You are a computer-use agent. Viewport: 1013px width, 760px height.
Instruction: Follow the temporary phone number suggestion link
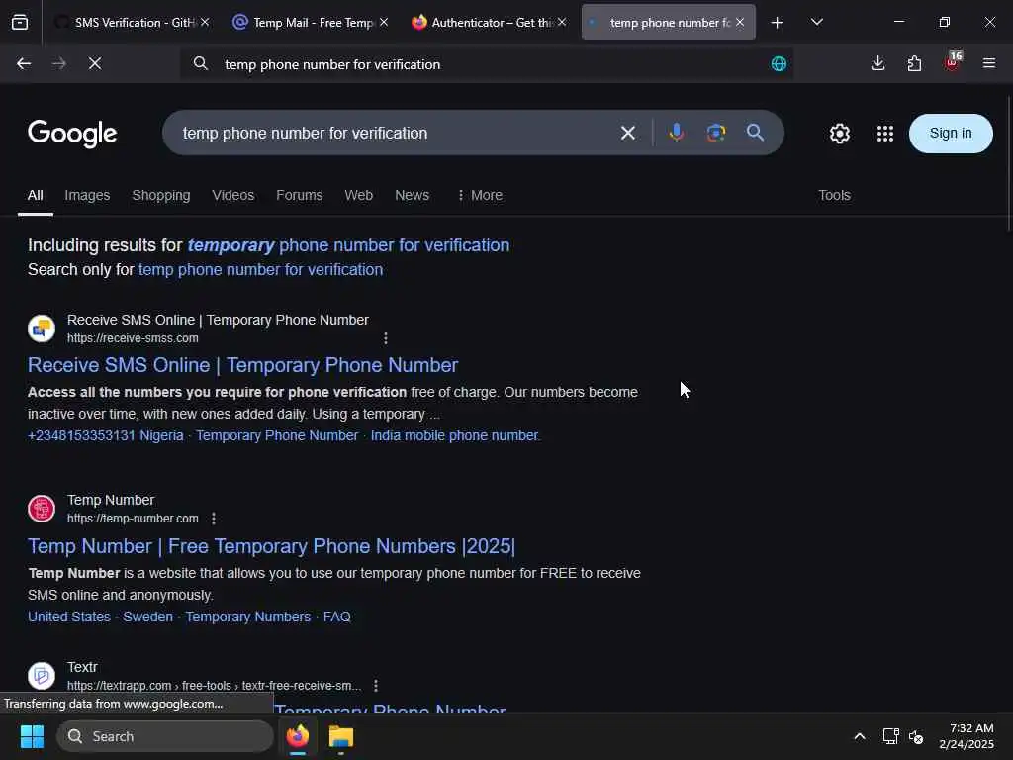point(348,245)
